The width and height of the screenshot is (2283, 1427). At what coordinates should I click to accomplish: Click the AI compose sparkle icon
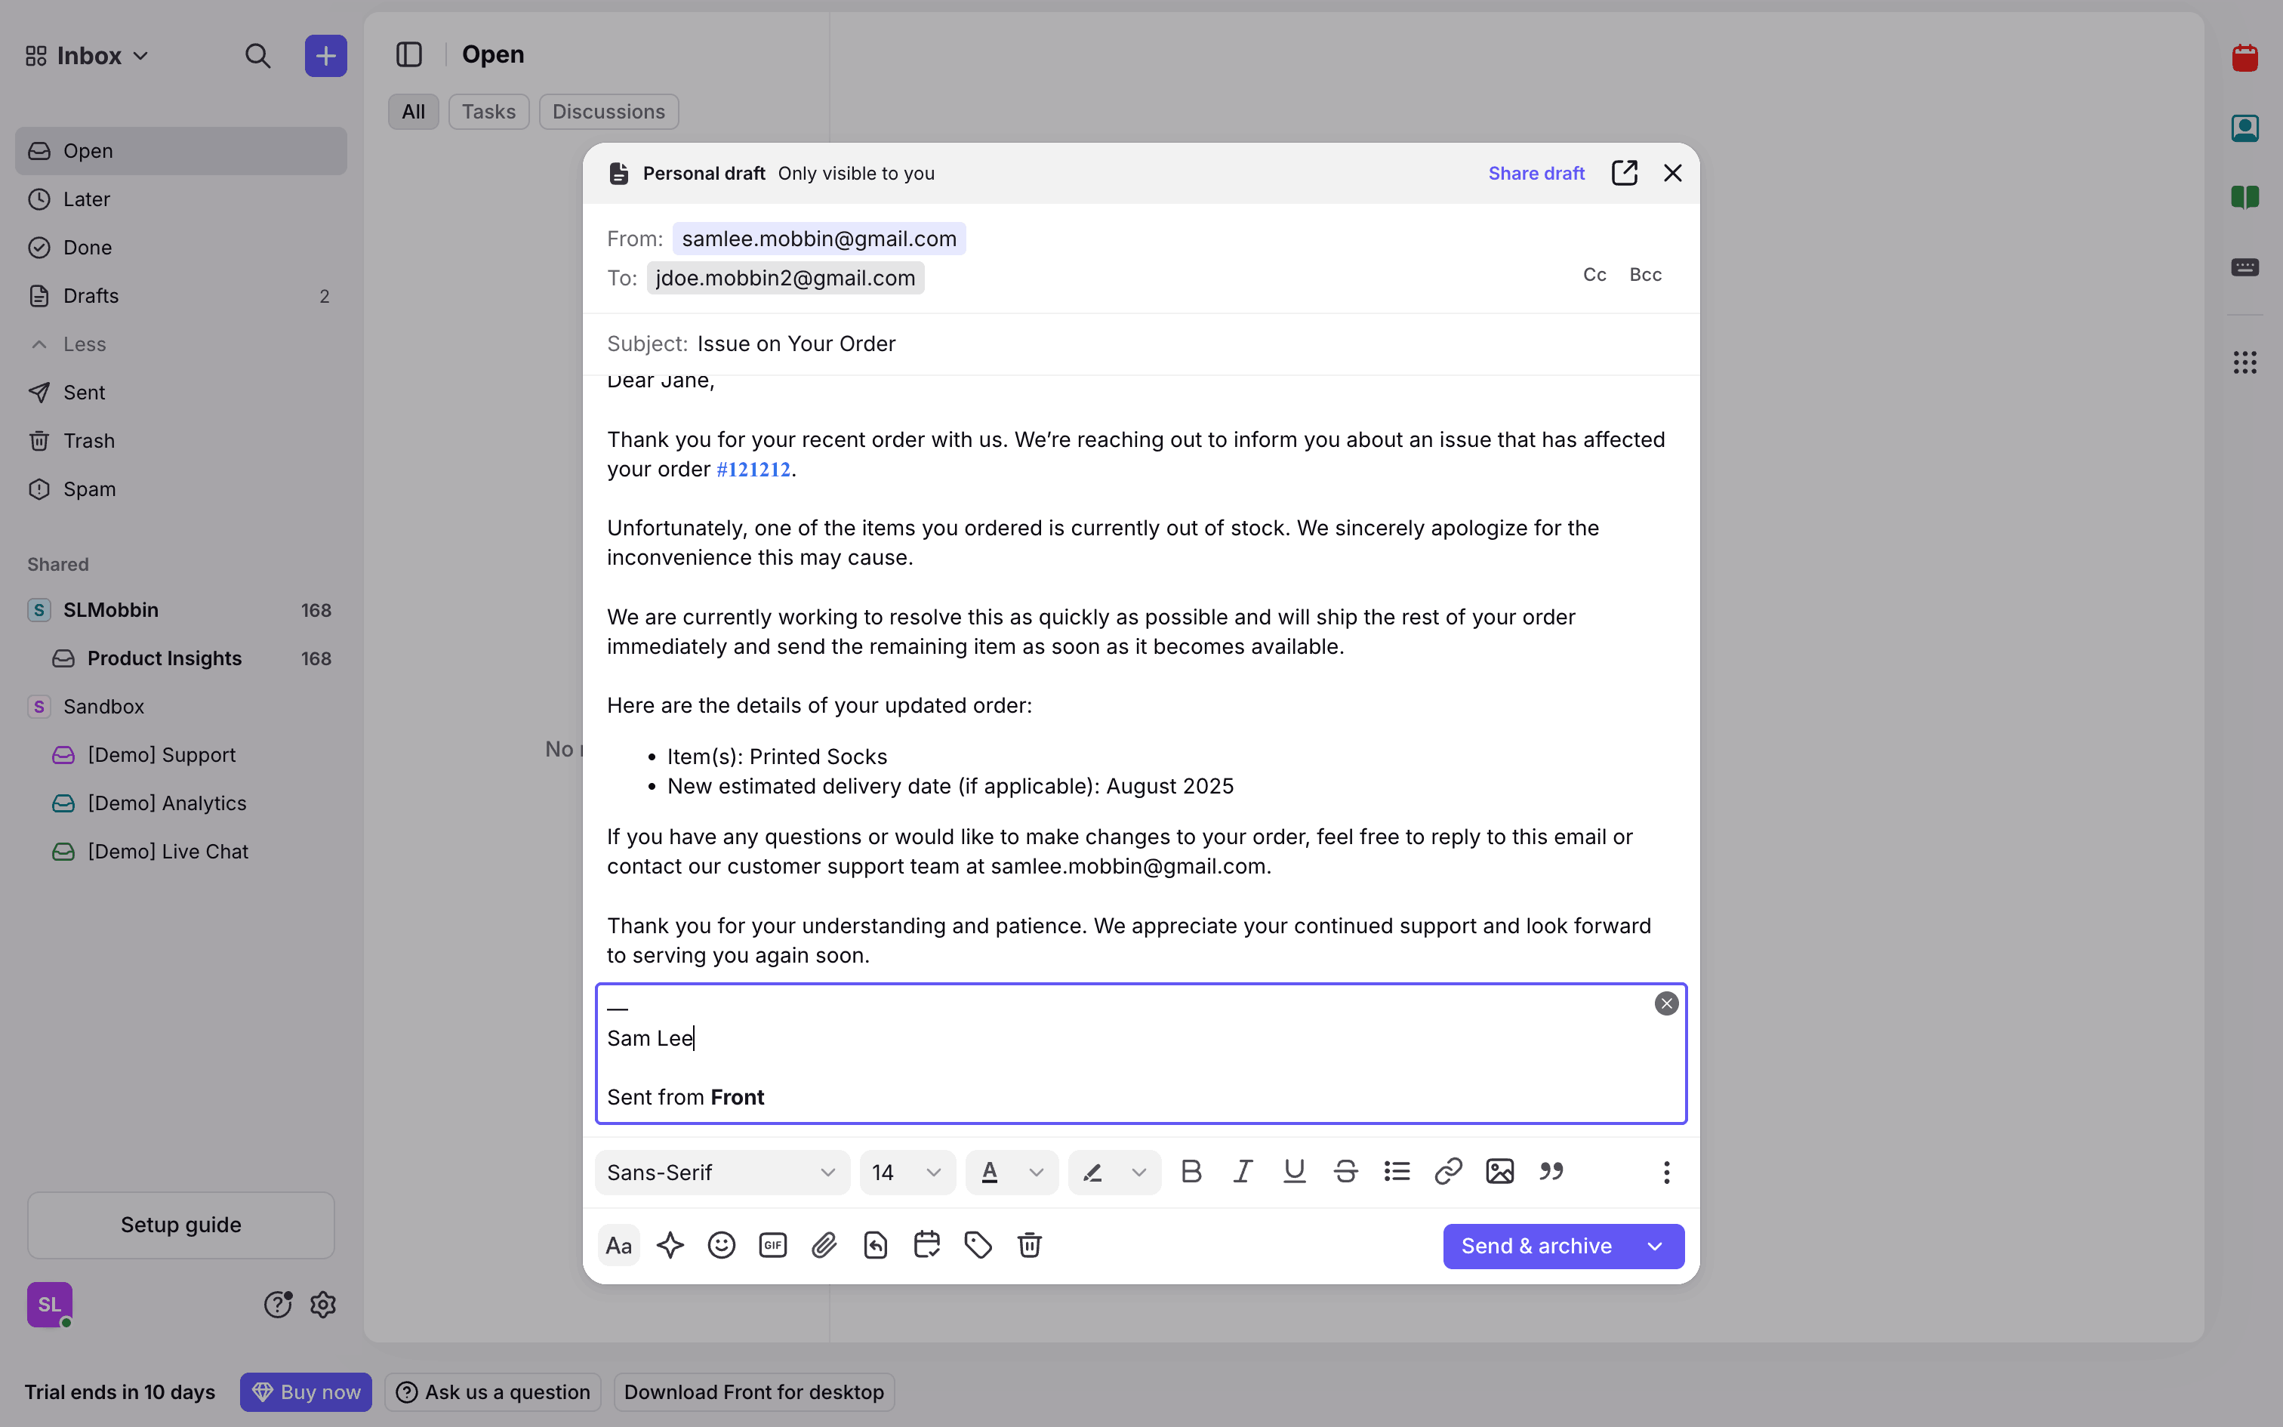point(670,1245)
